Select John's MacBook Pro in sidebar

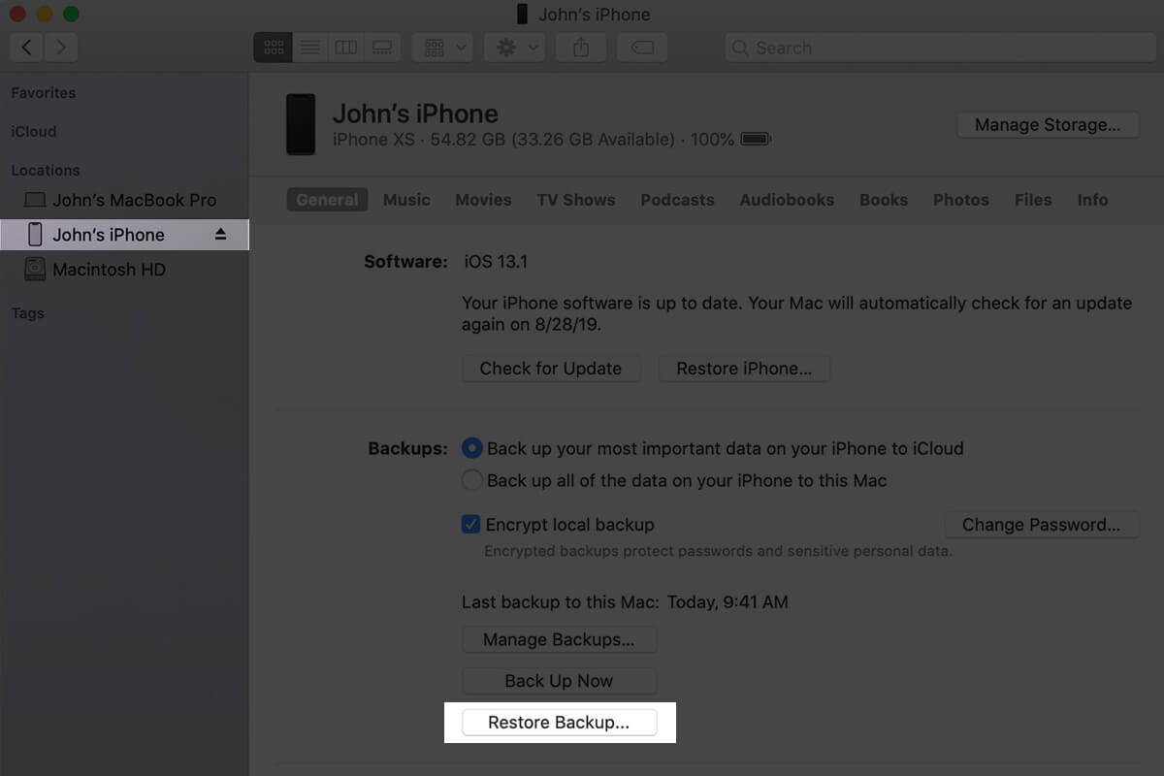123,200
